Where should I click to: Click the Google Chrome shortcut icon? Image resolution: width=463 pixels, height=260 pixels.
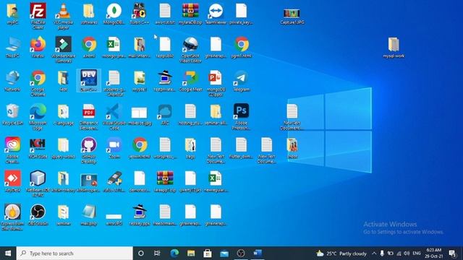(x=38, y=79)
